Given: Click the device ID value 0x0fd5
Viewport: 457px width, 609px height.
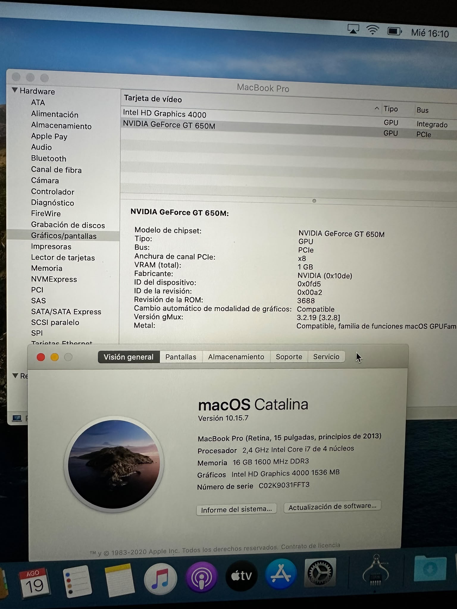Looking at the screenshot, I should (309, 284).
